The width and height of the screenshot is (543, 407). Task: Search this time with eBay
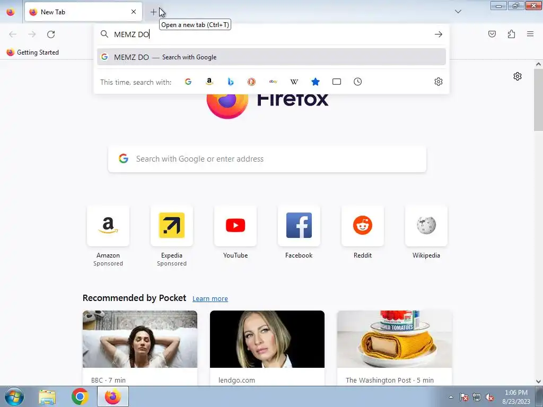(273, 82)
